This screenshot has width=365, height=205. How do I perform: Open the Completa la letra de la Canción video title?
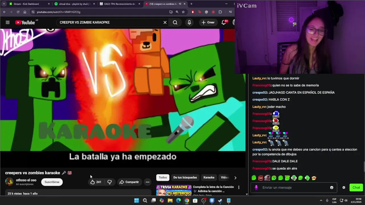pos(214,189)
